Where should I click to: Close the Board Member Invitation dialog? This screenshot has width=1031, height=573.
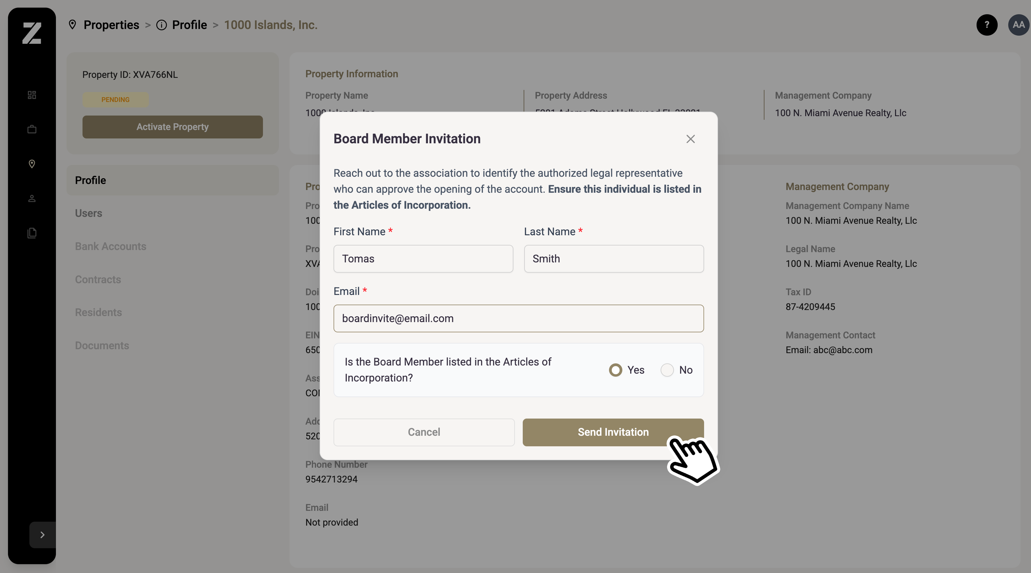[690, 139]
